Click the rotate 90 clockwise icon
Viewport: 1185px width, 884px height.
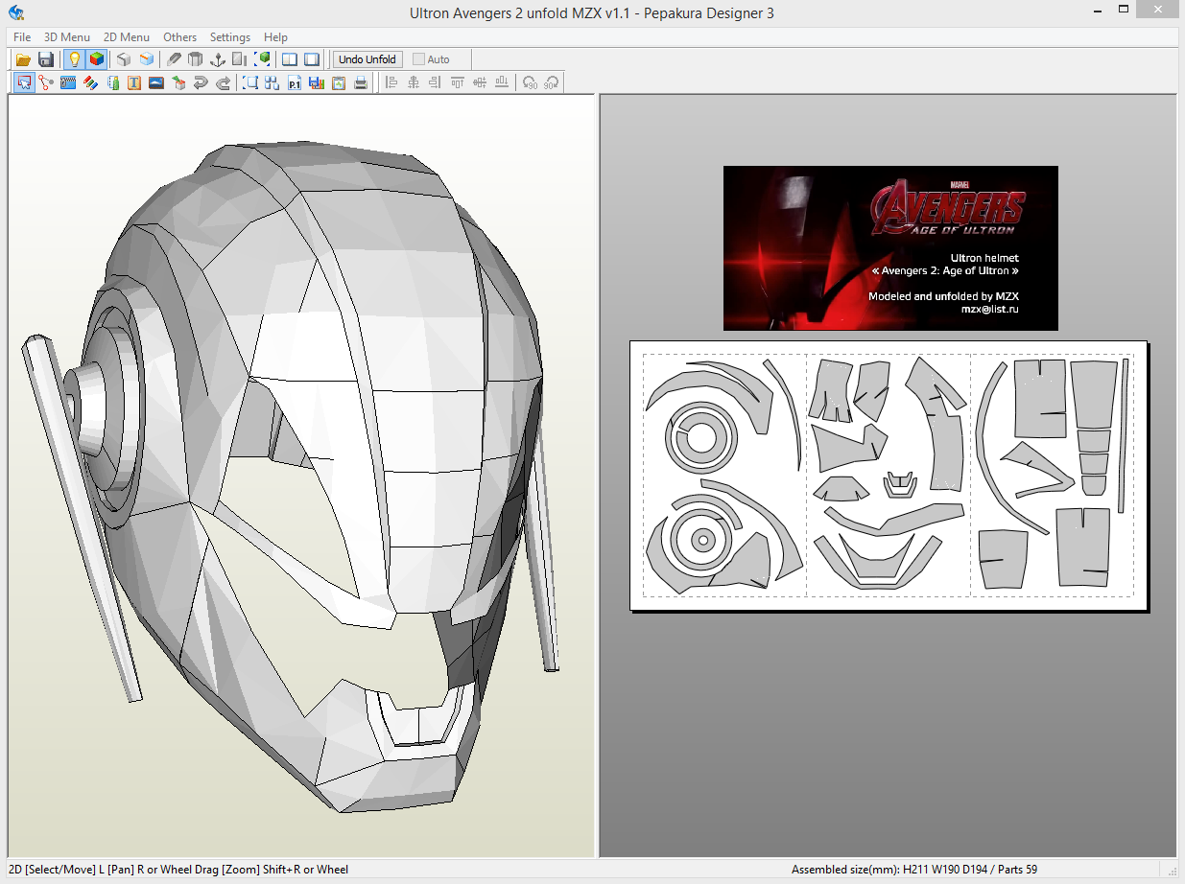click(x=552, y=82)
